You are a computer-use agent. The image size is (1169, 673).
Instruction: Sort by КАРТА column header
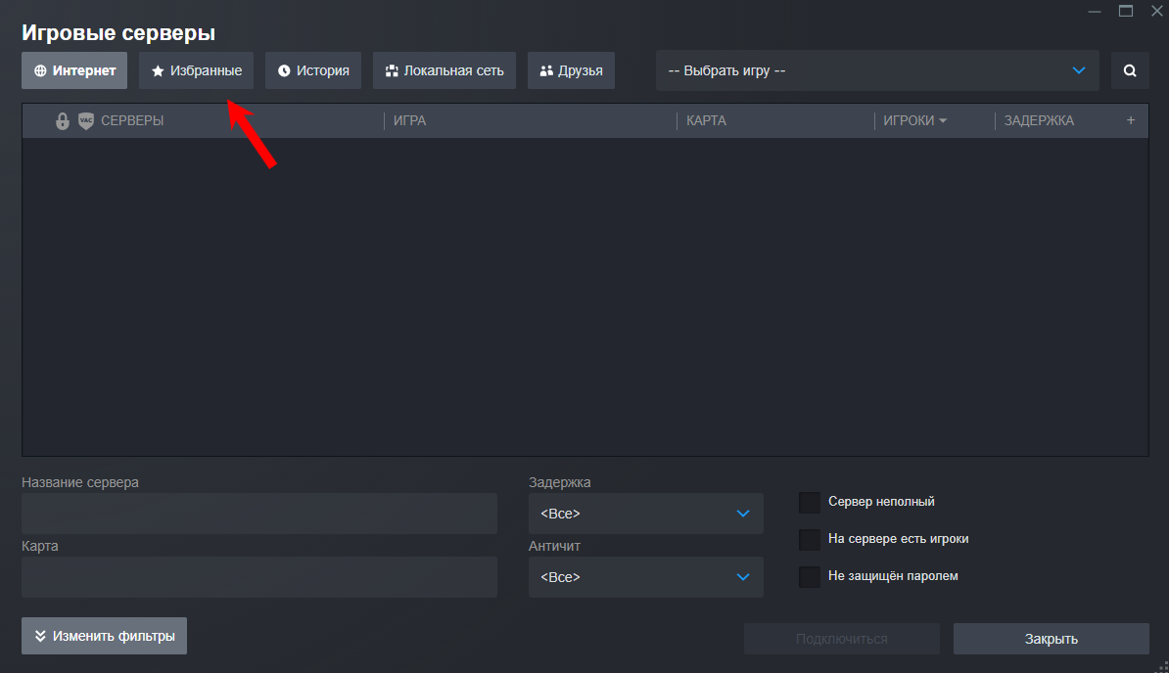[x=706, y=120]
